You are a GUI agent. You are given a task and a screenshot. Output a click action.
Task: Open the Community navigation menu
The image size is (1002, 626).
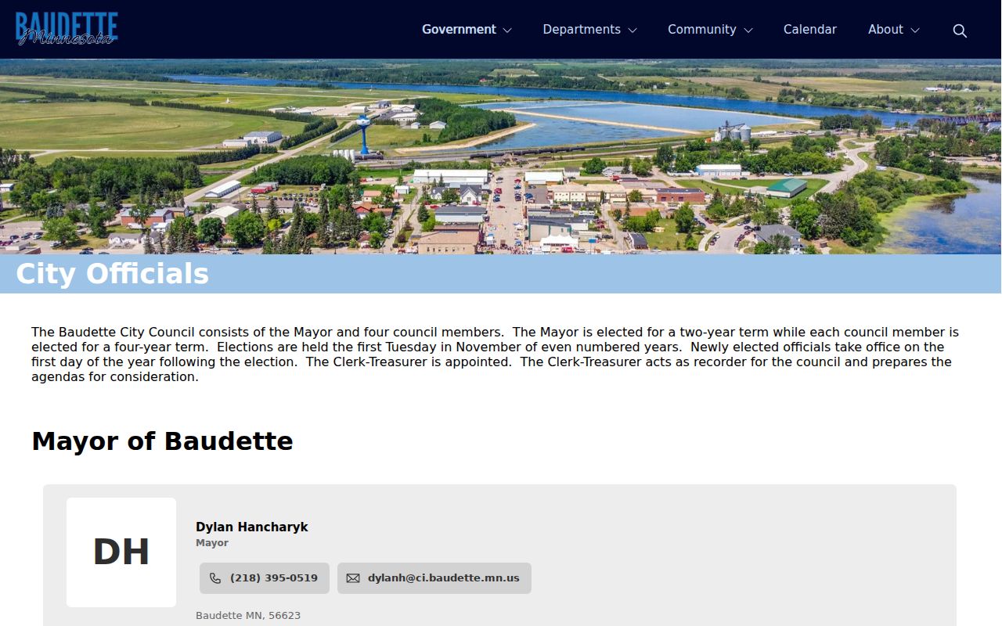click(x=702, y=30)
